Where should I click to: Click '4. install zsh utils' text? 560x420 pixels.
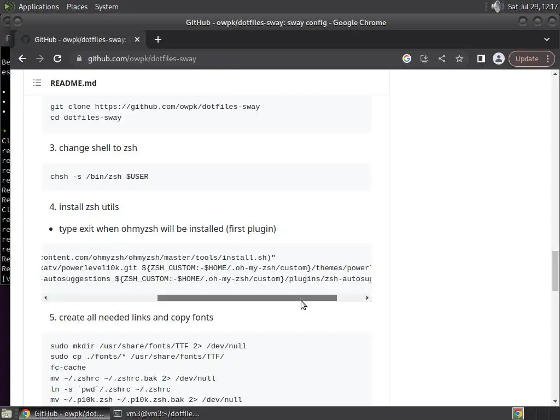tap(84, 207)
